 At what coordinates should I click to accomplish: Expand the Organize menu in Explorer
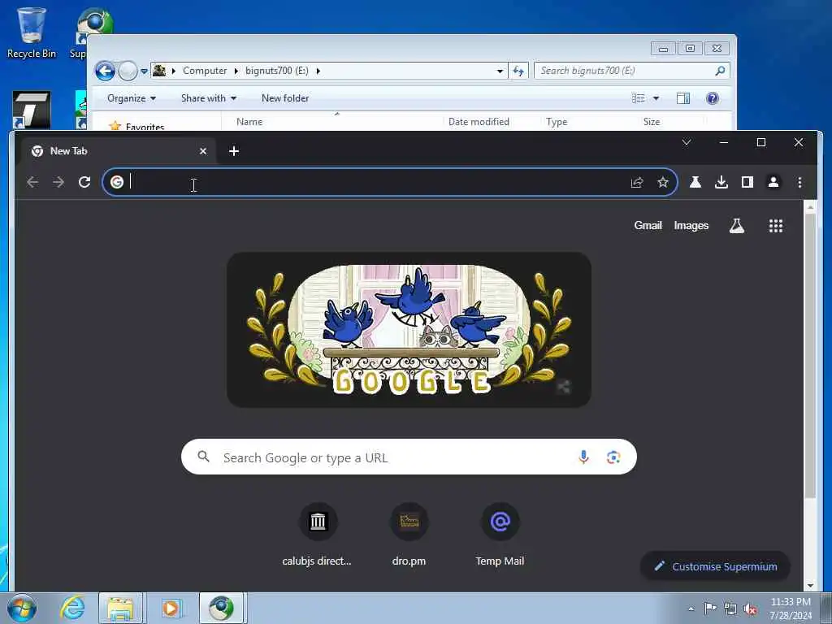coord(132,98)
